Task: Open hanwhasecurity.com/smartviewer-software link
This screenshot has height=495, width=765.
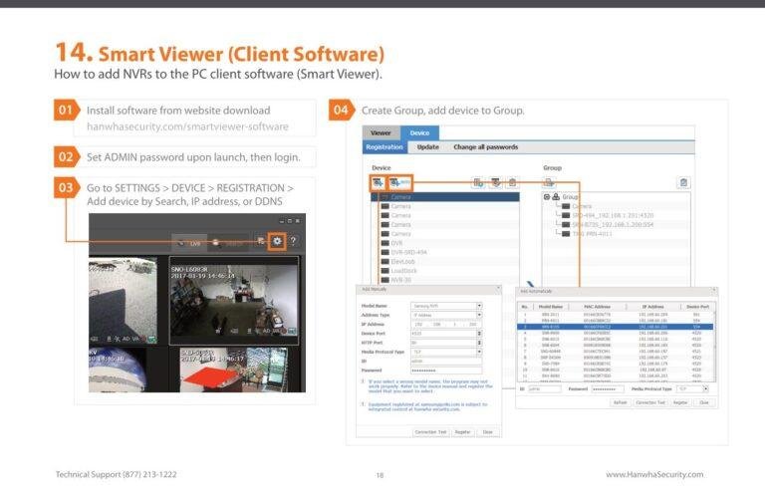Action: point(187,126)
